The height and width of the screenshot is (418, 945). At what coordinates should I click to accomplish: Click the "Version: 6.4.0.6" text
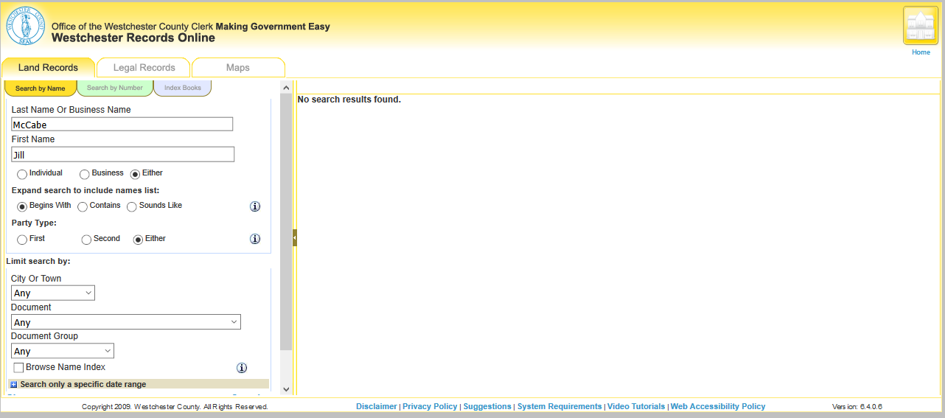coord(857,407)
